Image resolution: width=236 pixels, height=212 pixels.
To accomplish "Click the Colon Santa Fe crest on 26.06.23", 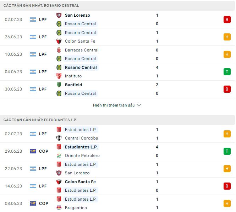I will [x=59, y=41].
